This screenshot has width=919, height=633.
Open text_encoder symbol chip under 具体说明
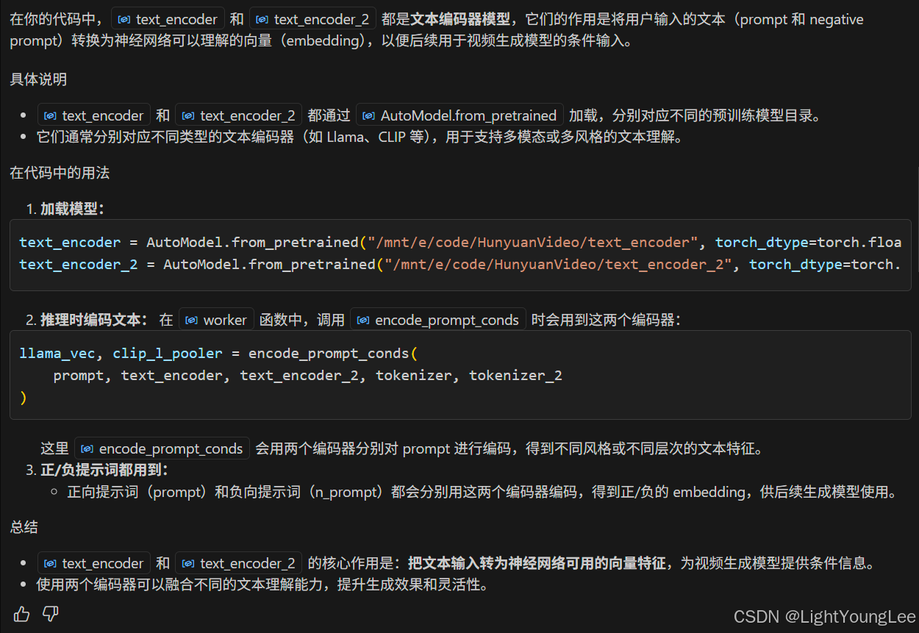point(94,115)
